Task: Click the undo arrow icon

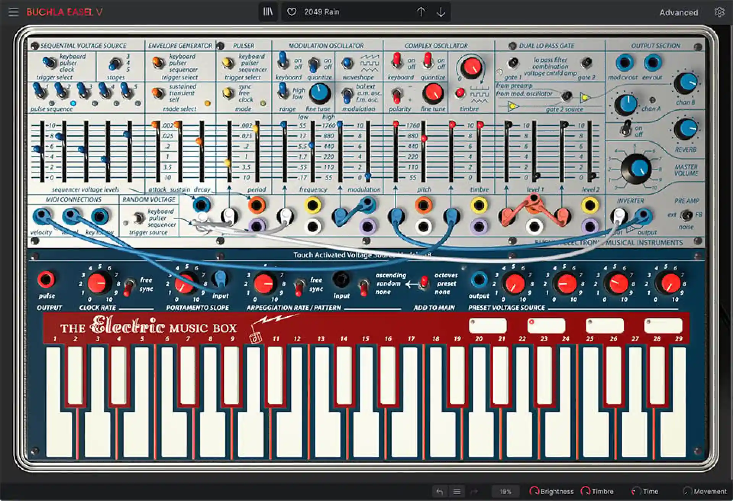Action: point(439,491)
